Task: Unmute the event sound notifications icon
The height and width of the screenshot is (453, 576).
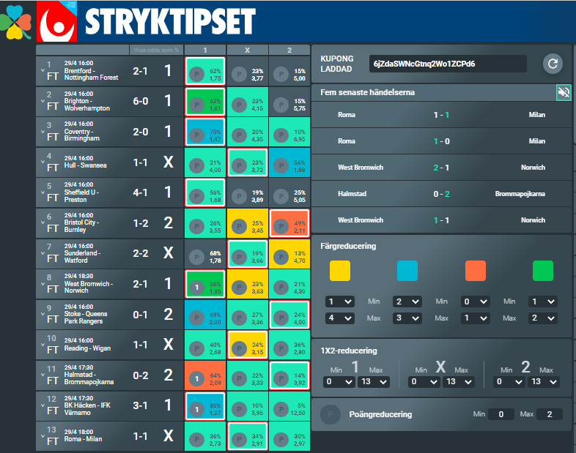Action: click(x=564, y=92)
